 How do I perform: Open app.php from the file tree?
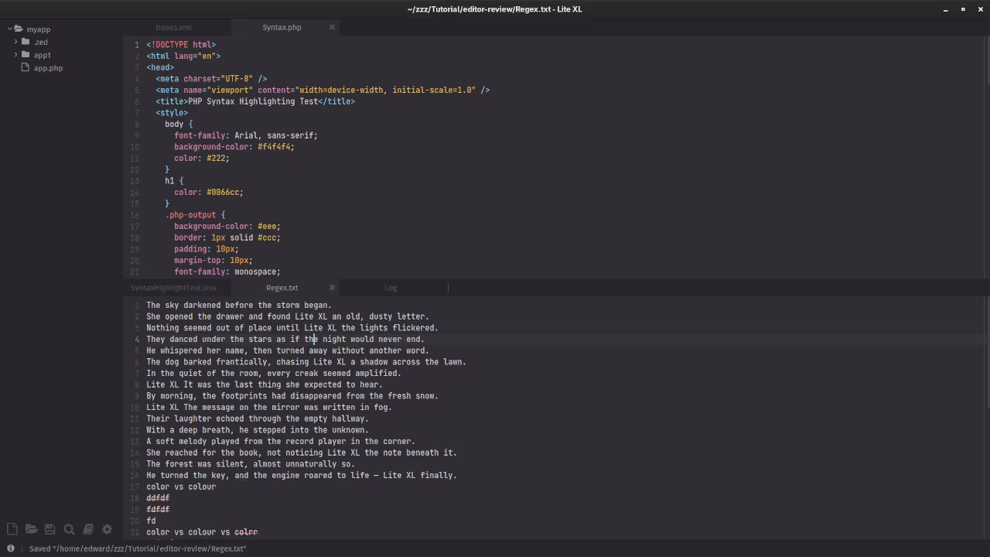[x=48, y=68]
